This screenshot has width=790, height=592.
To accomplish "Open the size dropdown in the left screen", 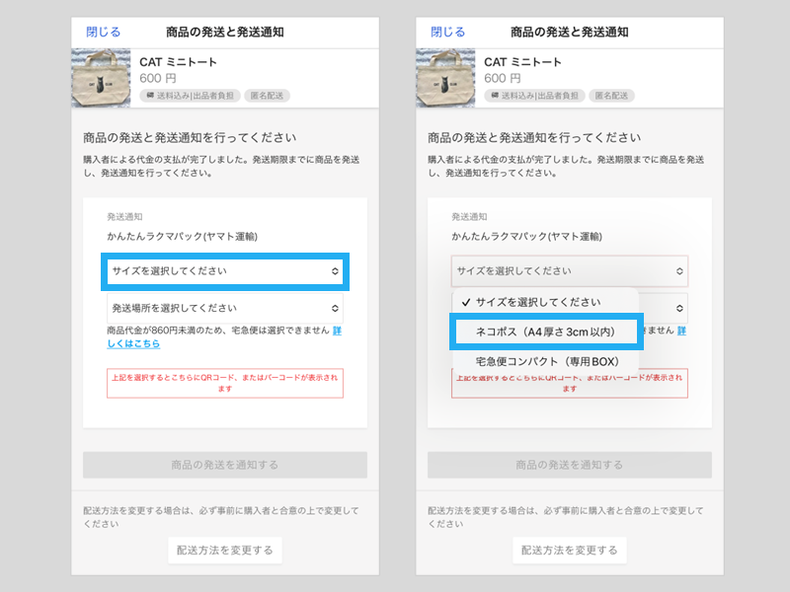I will pyautogui.click(x=225, y=271).
